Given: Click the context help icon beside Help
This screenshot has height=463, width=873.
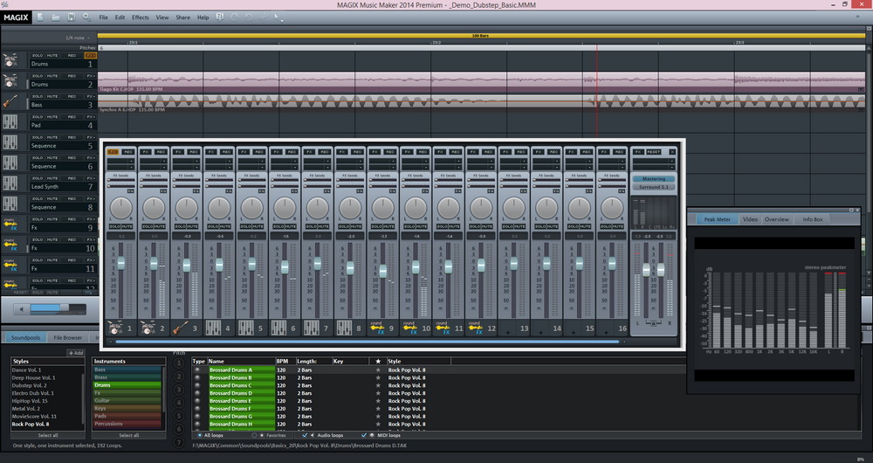Looking at the screenshot, I should [219, 17].
